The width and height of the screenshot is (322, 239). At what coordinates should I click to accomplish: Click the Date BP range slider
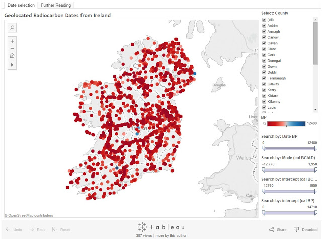click(x=289, y=149)
